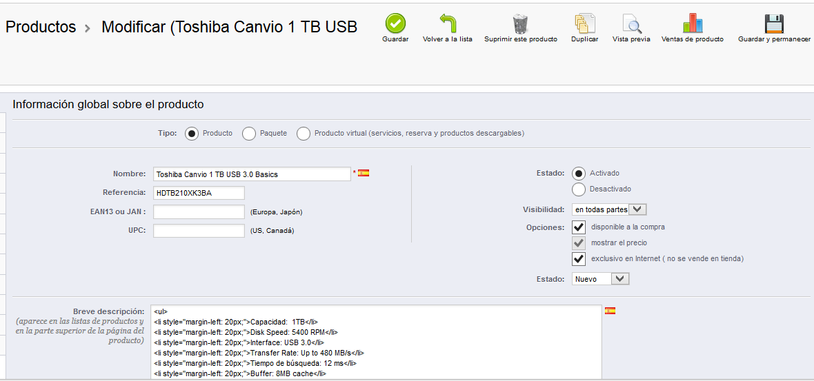Click the Vista previa label
Image resolution: width=814 pixels, height=381 pixels.
pos(631,39)
